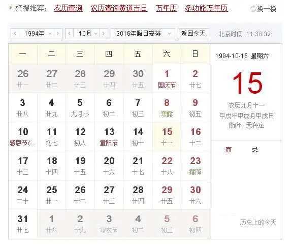The height and width of the screenshot is (246, 293).
Task: Select greyed September 30 廿五
Action: 138,79
